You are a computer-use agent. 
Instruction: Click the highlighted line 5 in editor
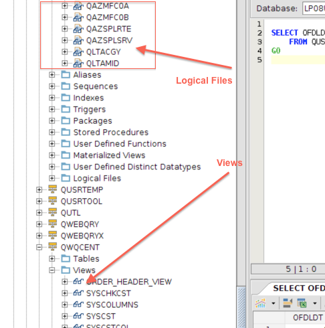pos(298,60)
